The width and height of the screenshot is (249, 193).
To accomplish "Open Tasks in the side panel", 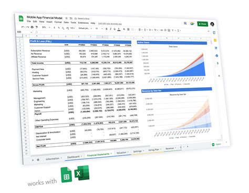I will (216, 48).
